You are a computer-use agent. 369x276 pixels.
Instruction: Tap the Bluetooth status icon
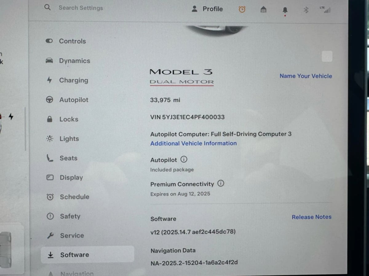coord(306,10)
